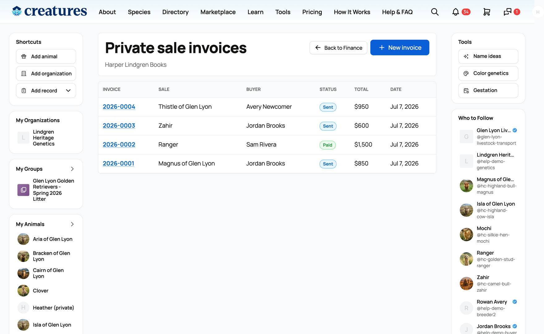Open the Tools menu in navbar

pos(283,12)
